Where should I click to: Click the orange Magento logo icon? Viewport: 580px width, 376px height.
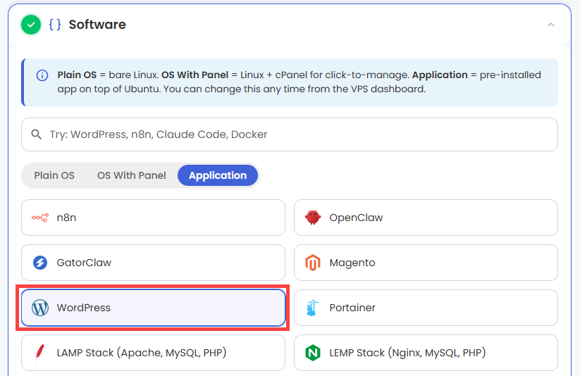(x=313, y=263)
